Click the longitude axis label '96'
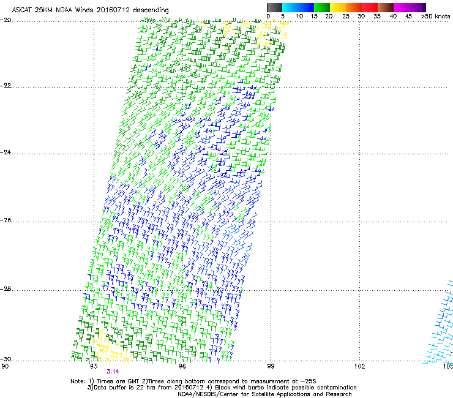This screenshot has width=453, height=398. pos(182,367)
